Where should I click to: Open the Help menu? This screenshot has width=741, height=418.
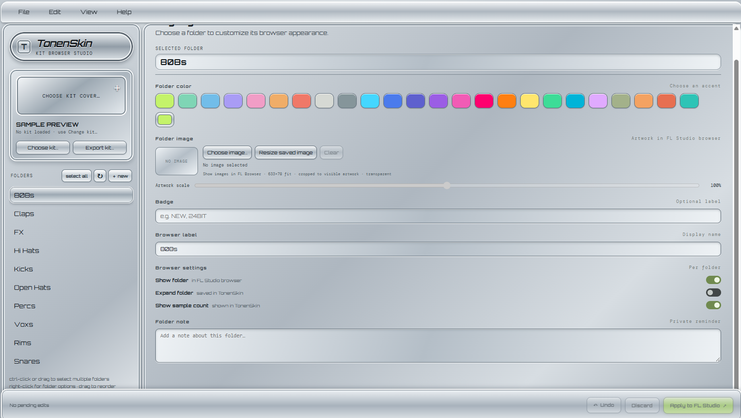tap(124, 12)
